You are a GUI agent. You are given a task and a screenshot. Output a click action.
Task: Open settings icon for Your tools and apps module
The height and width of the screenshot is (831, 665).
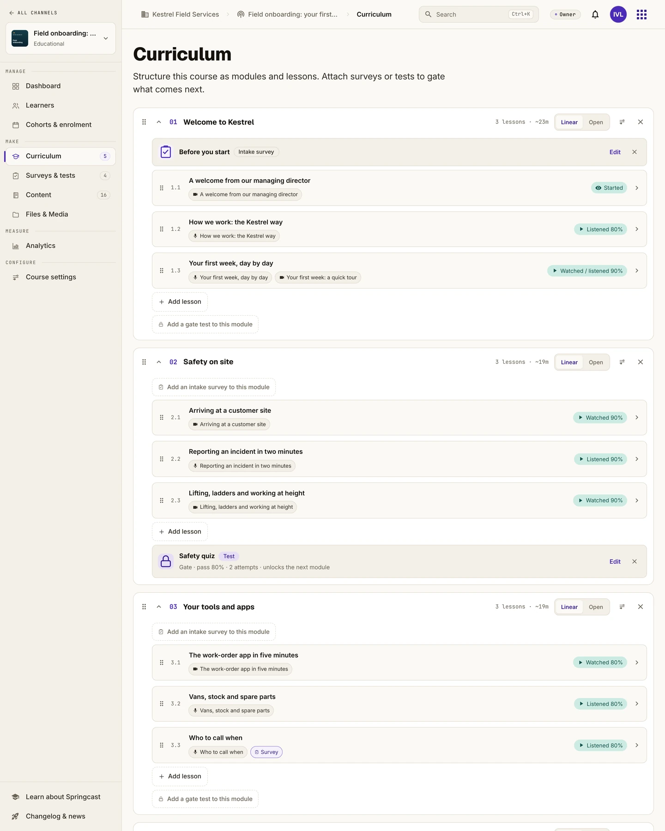coord(622,607)
